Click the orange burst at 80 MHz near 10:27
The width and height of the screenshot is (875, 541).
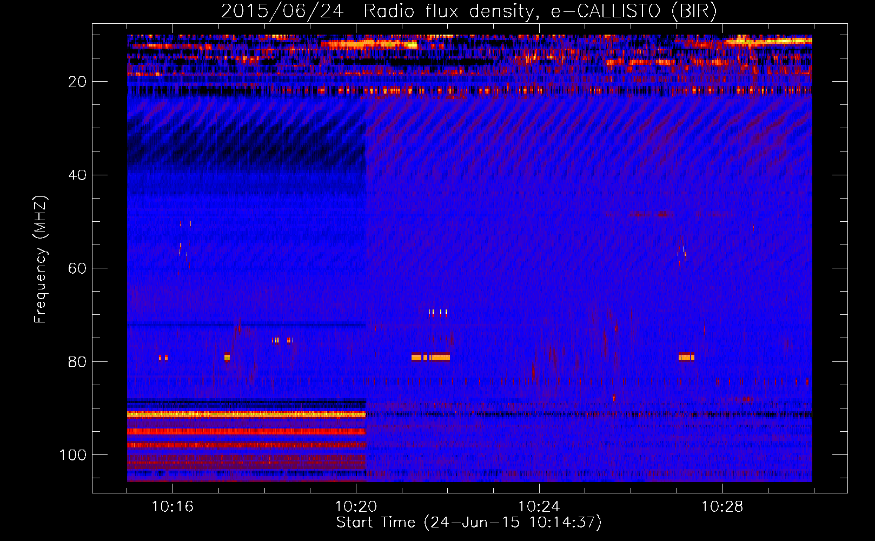tap(686, 357)
